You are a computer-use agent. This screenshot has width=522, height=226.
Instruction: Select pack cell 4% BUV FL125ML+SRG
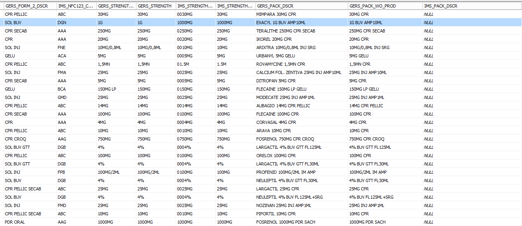385,197
